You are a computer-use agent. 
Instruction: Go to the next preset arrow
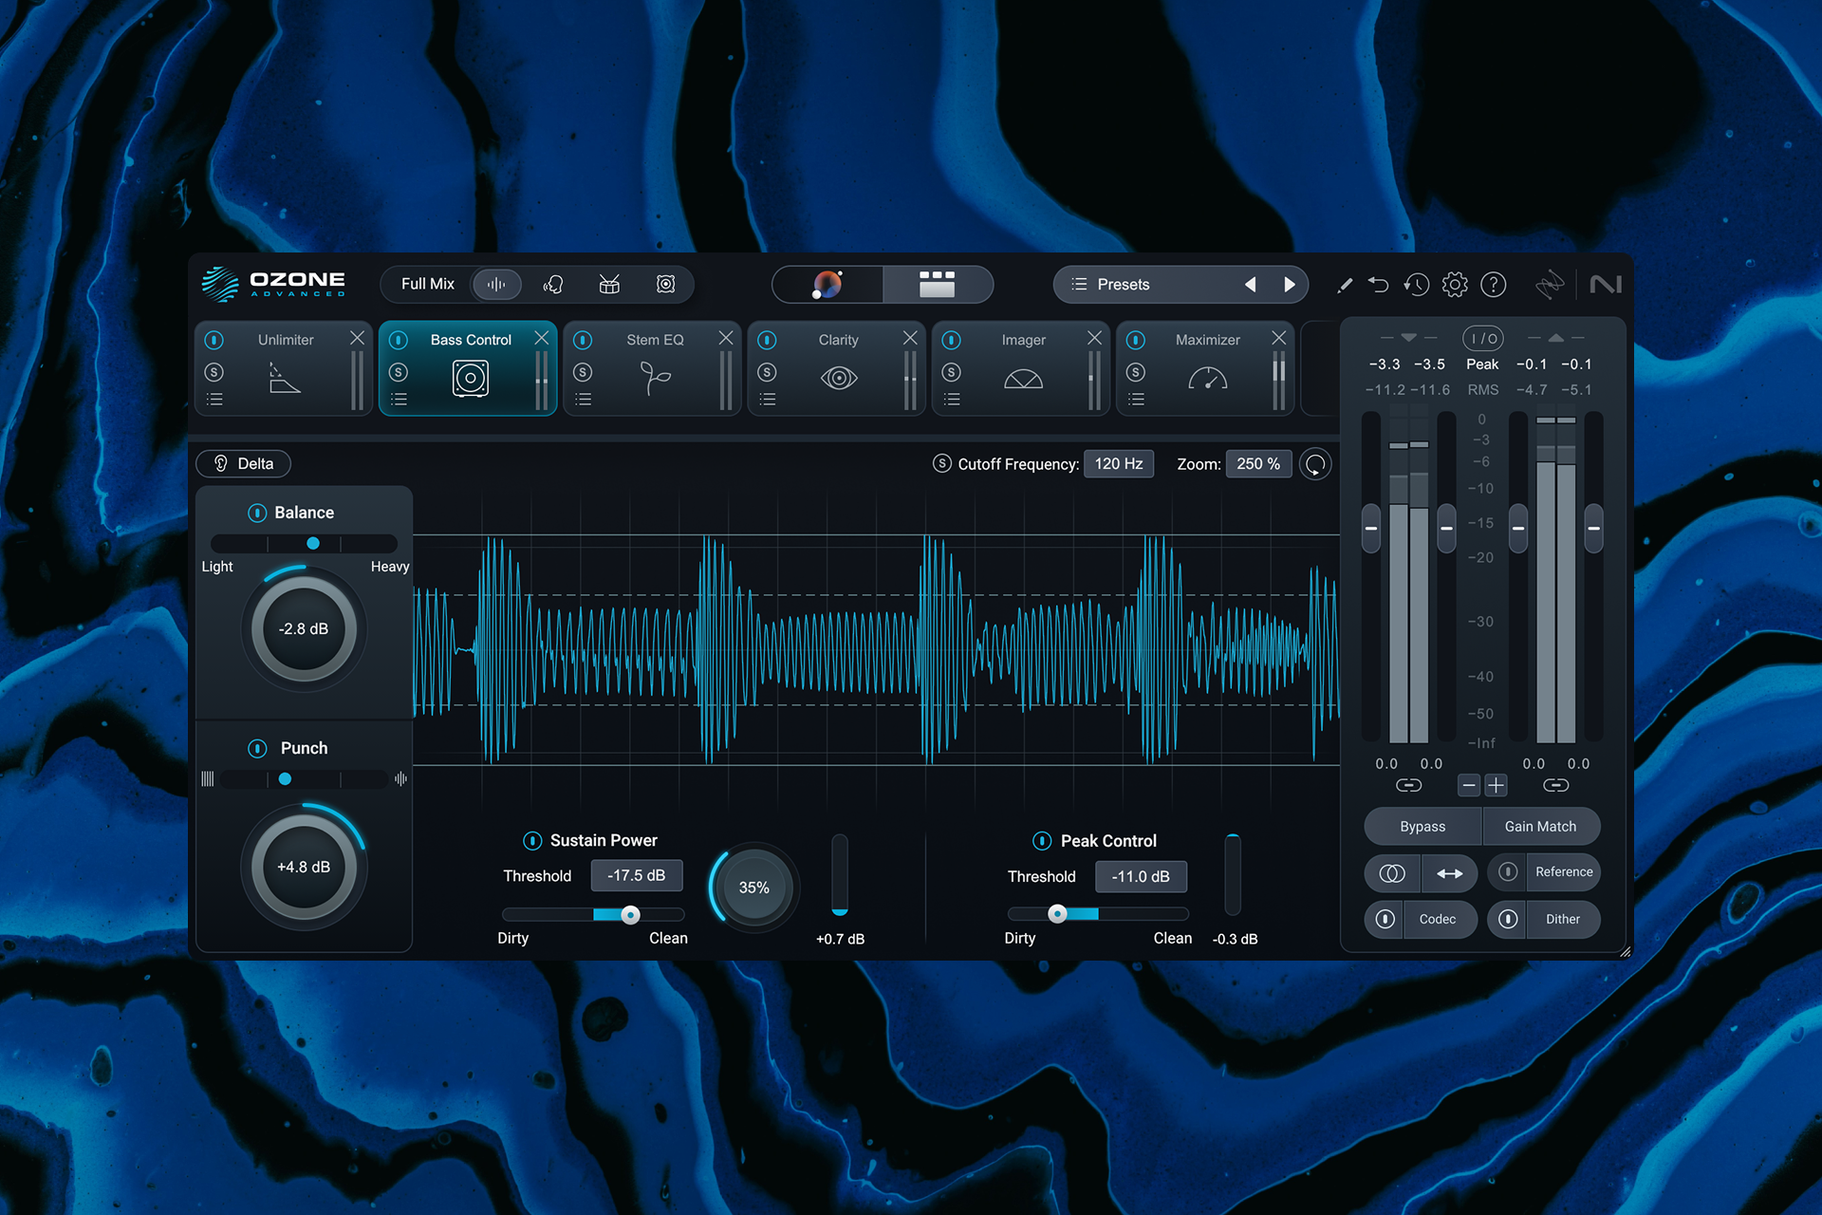click(1289, 284)
